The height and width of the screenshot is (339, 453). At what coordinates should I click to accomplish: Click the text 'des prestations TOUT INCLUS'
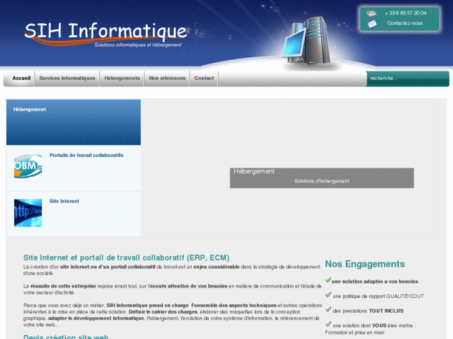click(x=368, y=311)
